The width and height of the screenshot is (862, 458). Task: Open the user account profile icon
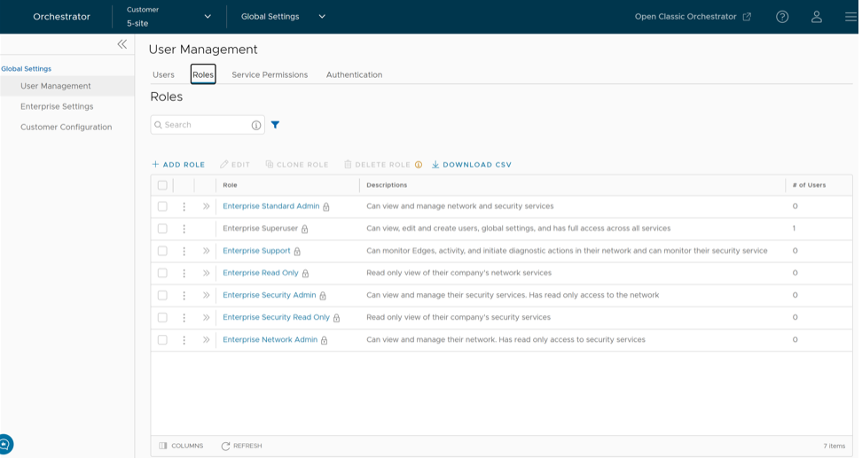(816, 17)
